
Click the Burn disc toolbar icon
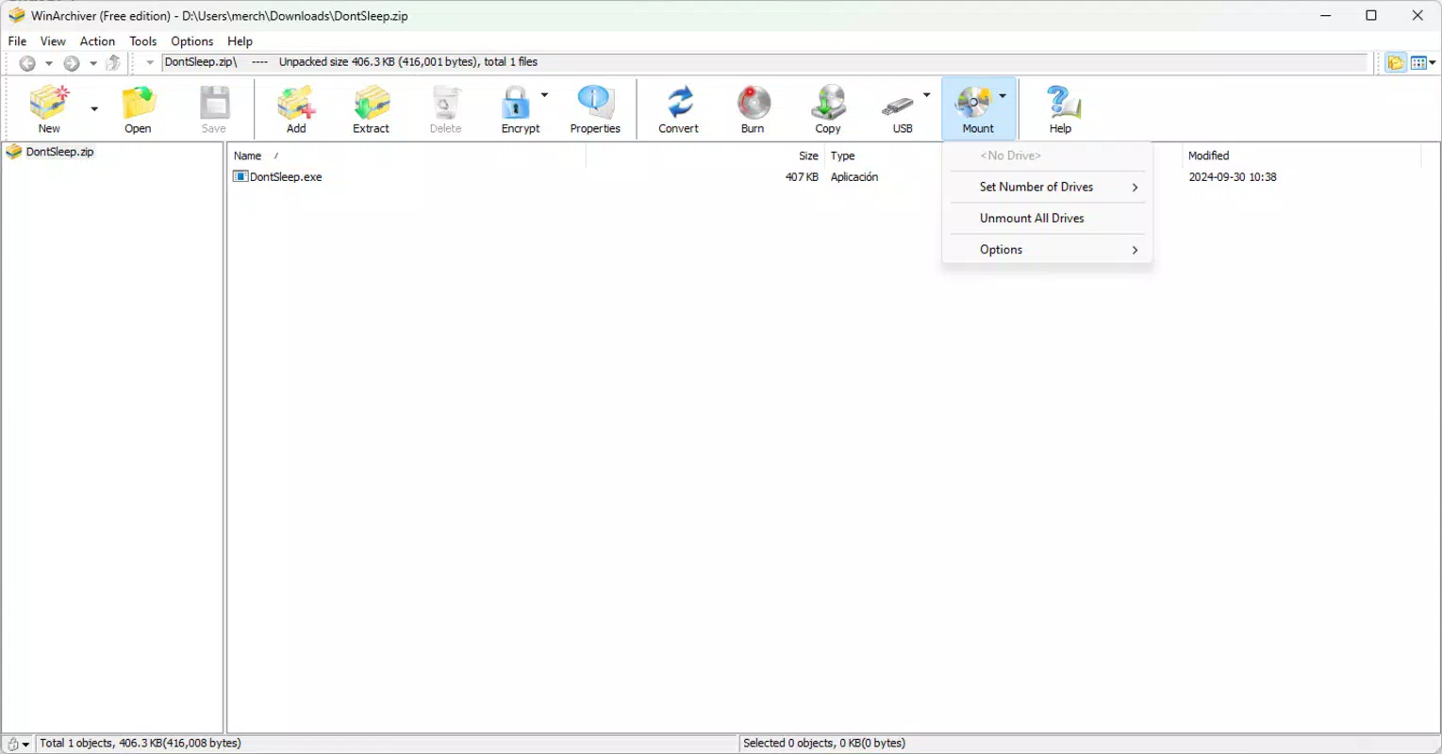tap(753, 108)
